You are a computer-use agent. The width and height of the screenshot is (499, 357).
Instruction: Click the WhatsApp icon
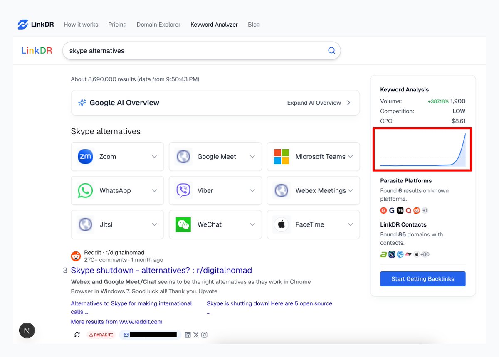click(x=85, y=191)
